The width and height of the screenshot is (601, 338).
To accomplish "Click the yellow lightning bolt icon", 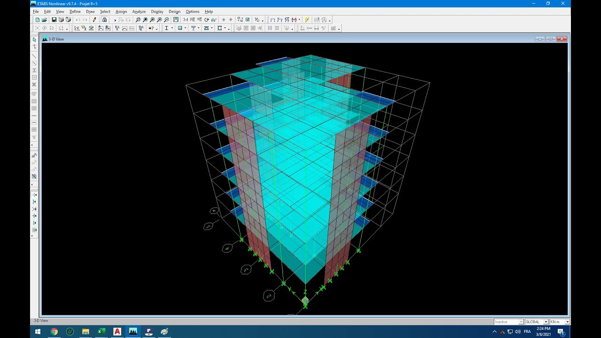I will 307,20.
